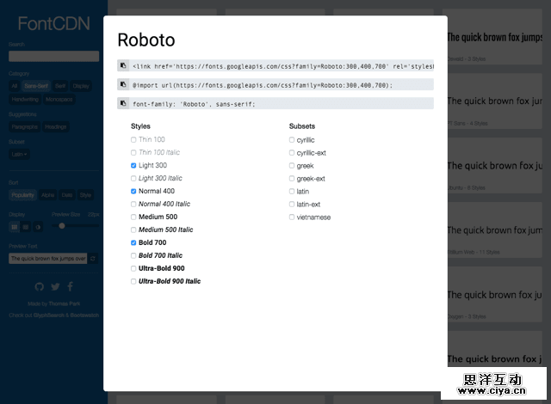This screenshot has width=551, height=404.
Task: Enable the Thin 100 Italic style
Action: coord(133,152)
